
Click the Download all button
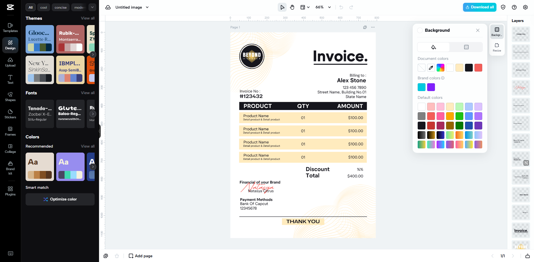coord(479,7)
